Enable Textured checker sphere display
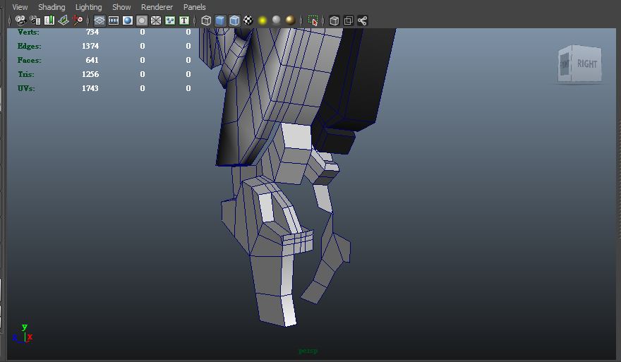Screen dimensions: 621x362 click(x=248, y=20)
